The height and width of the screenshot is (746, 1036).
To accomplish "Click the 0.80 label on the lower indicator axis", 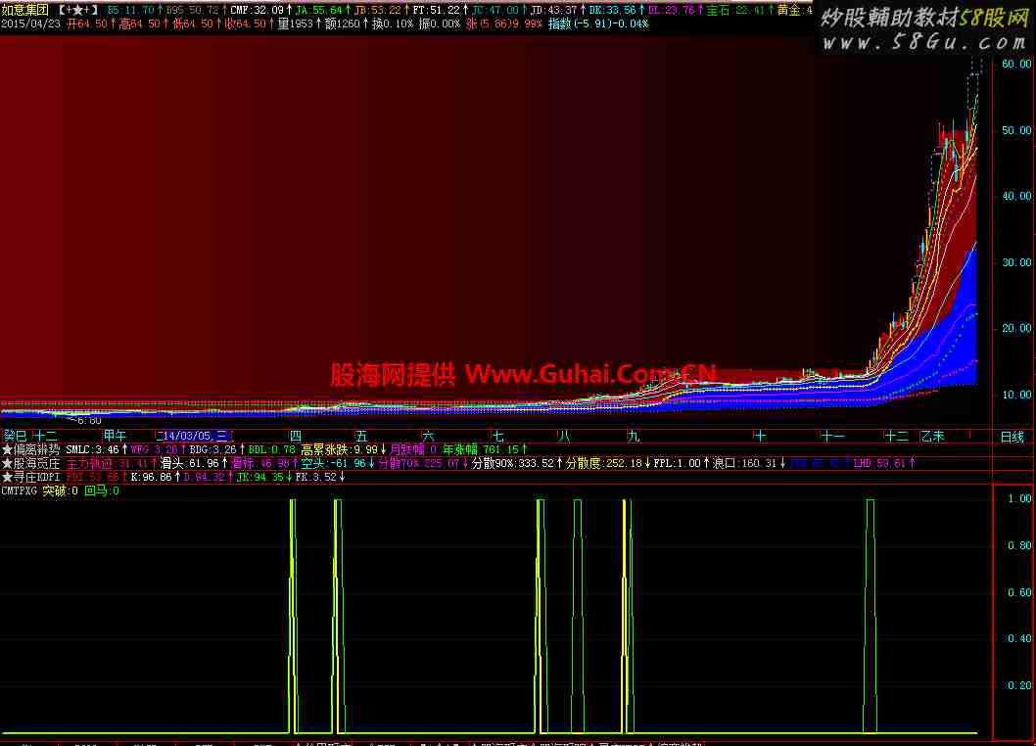I will pyautogui.click(x=1018, y=545).
